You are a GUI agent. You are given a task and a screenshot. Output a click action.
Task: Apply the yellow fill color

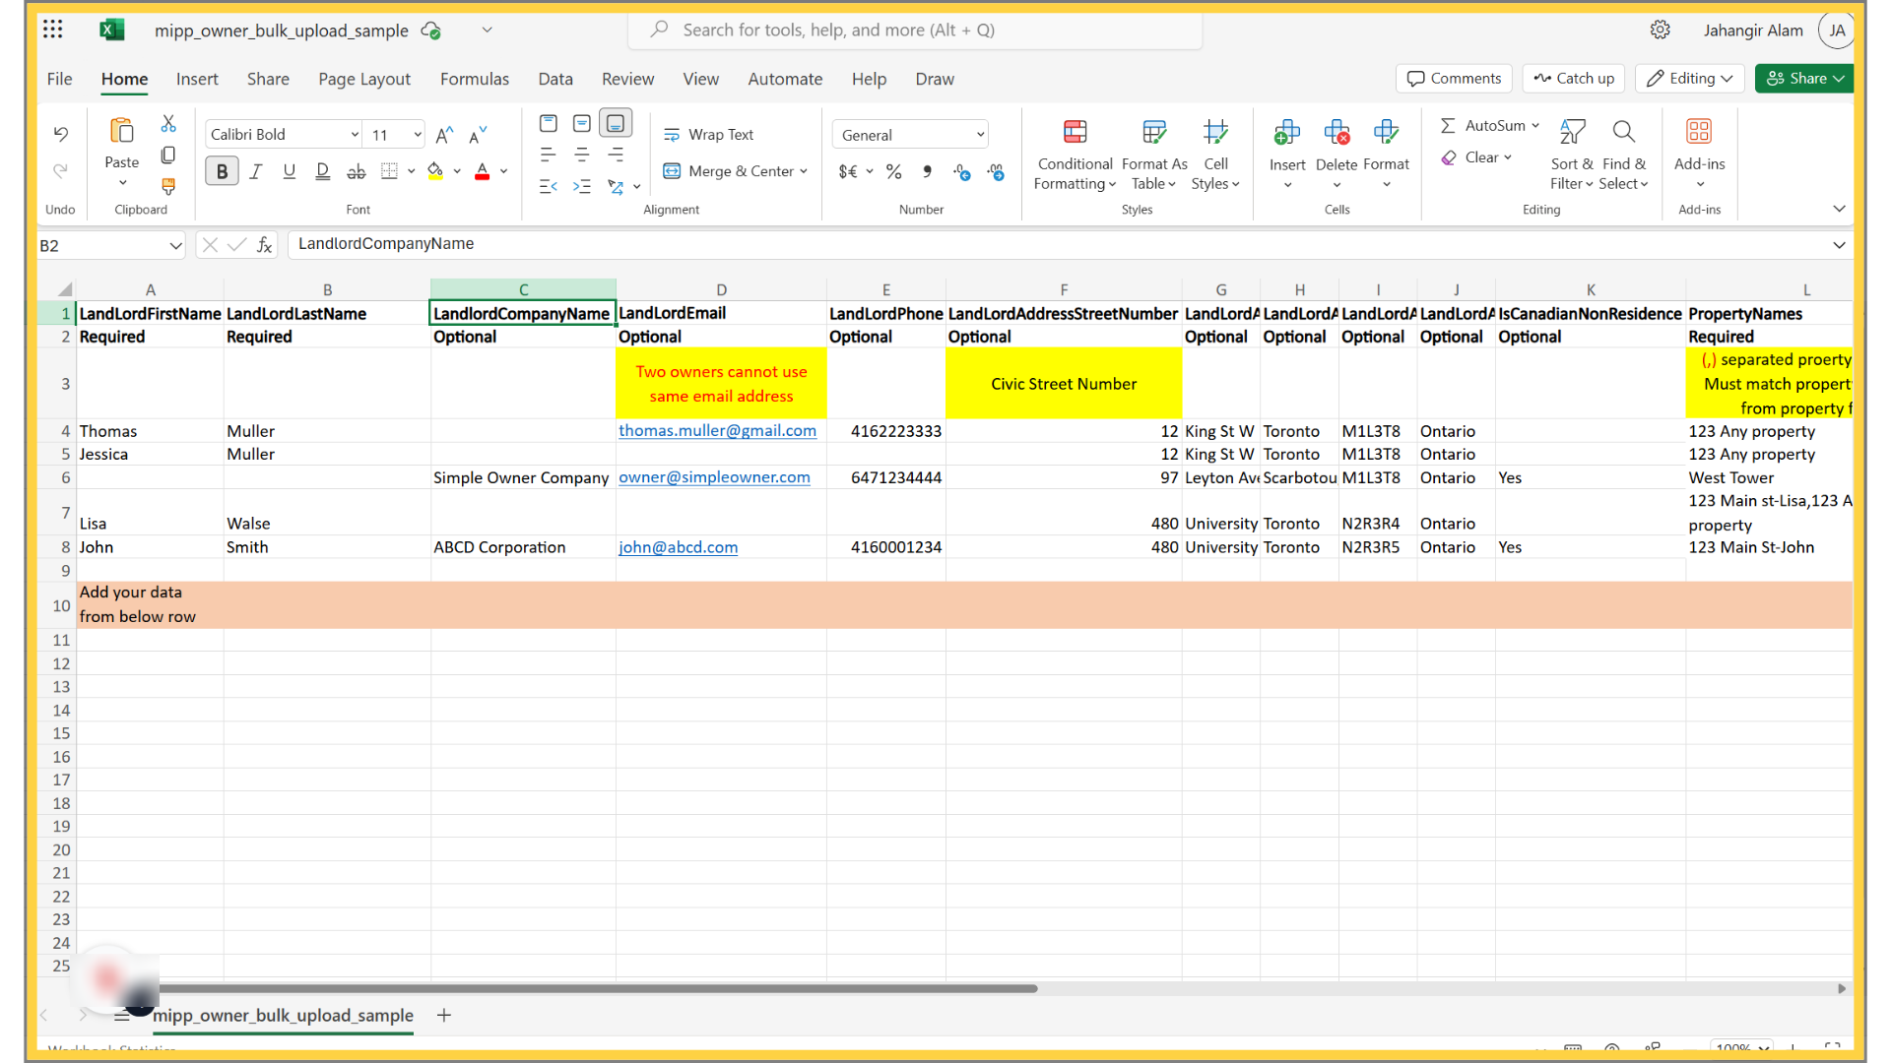coord(435,172)
